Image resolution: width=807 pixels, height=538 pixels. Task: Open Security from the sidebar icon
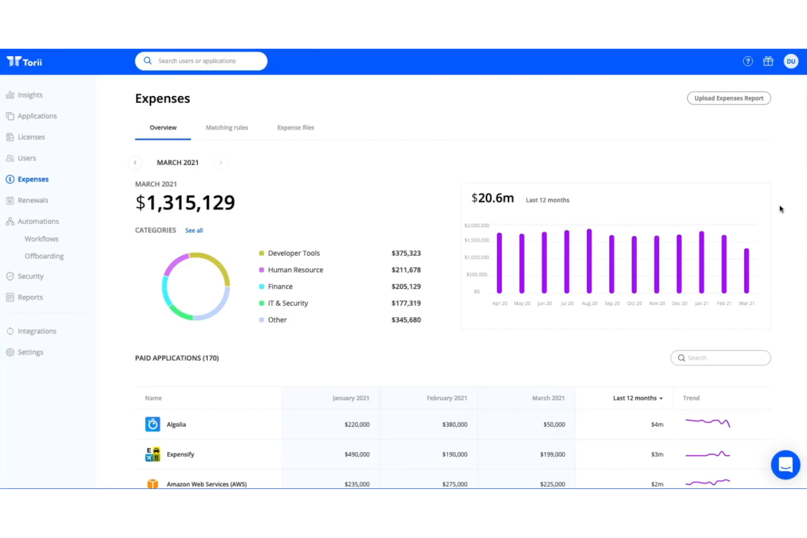click(x=10, y=276)
